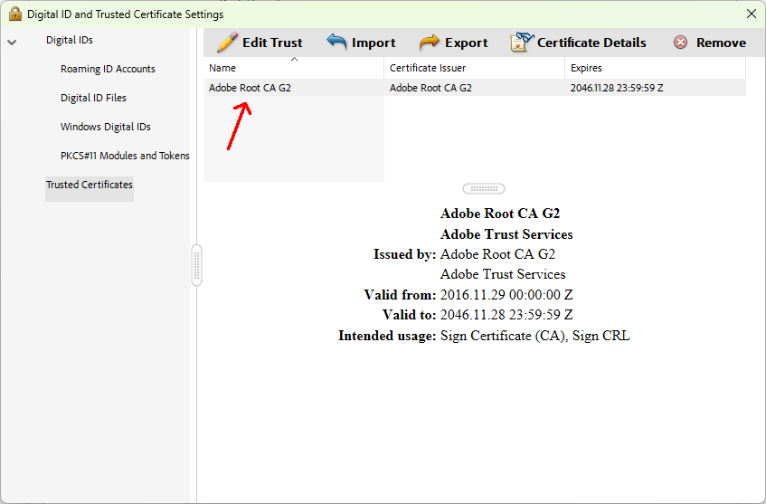766x504 pixels.
Task: Click the orange Export arrow icon
Action: click(430, 43)
